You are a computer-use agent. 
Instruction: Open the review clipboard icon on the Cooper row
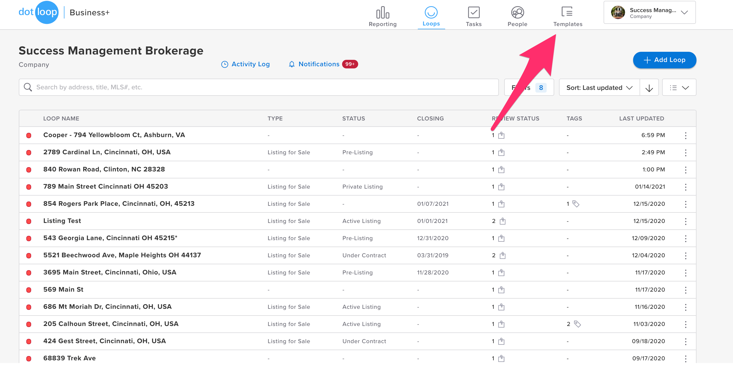501,135
